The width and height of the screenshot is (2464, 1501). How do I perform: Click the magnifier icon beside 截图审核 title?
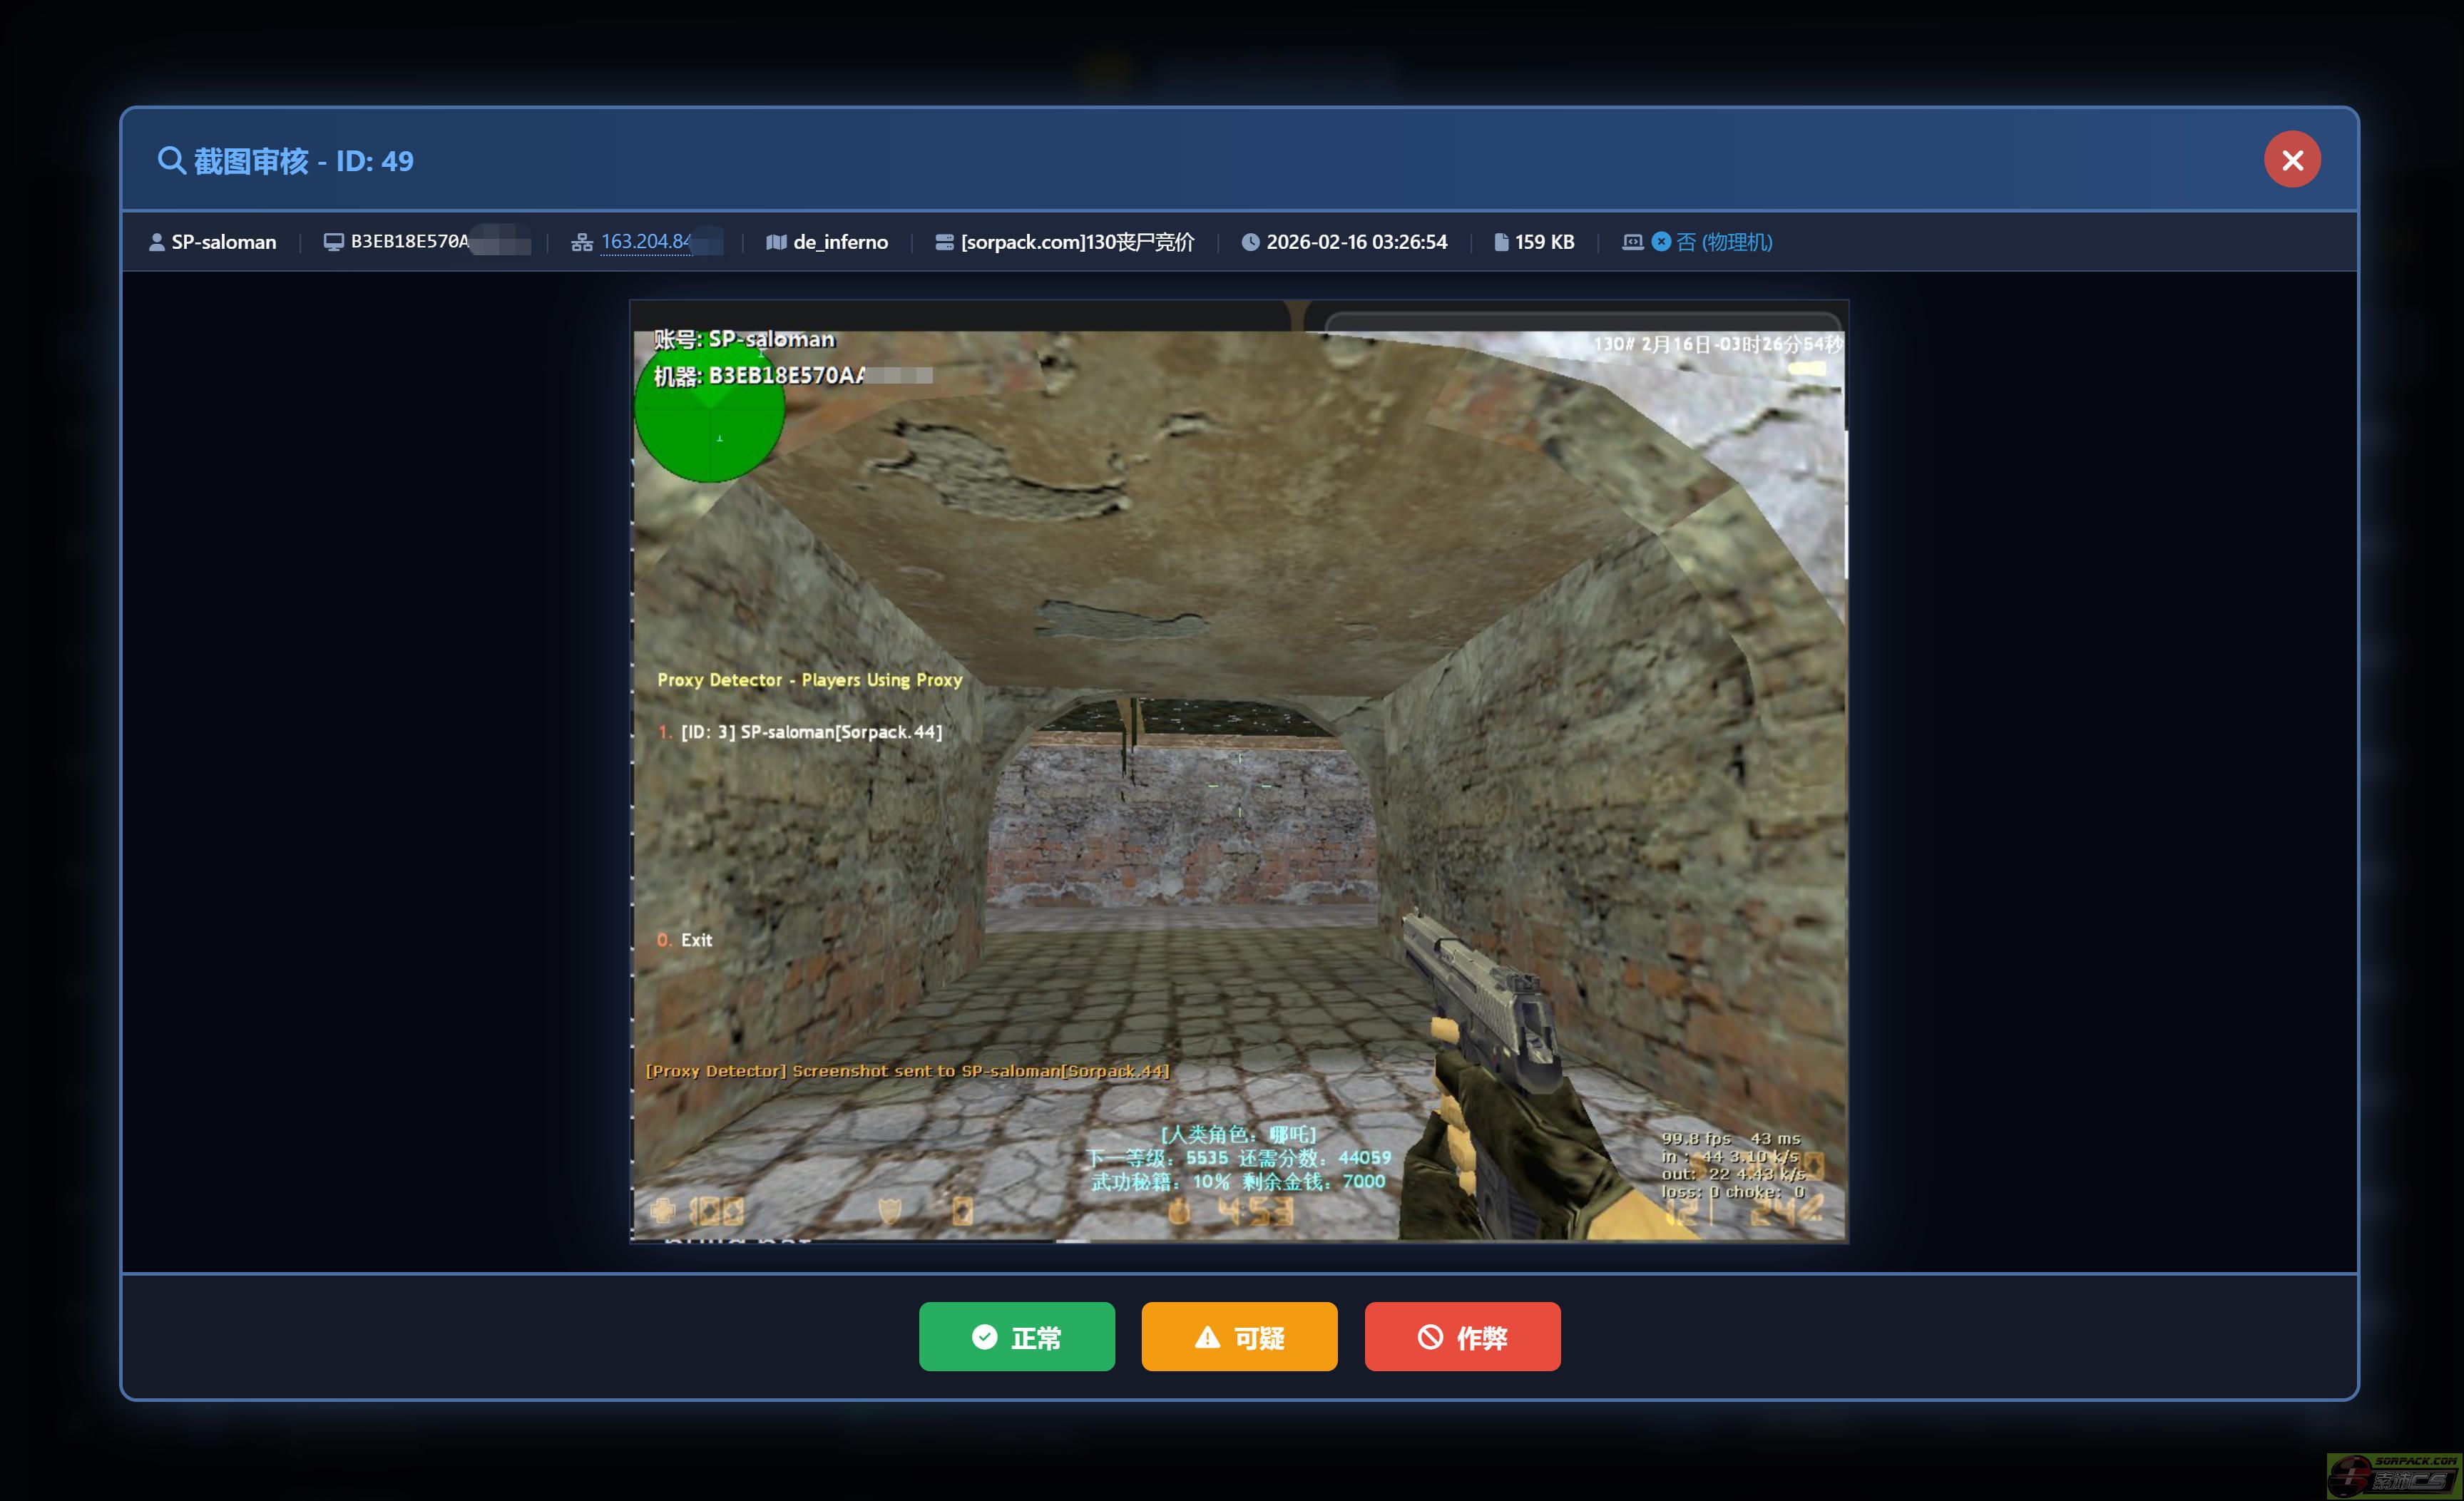click(x=171, y=161)
